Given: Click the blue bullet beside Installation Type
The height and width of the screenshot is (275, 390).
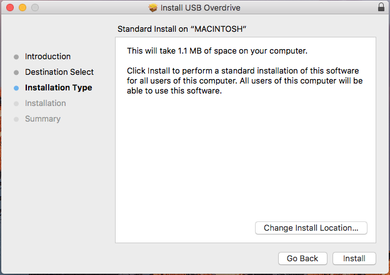Looking at the screenshot, I should tap(16, 88).
